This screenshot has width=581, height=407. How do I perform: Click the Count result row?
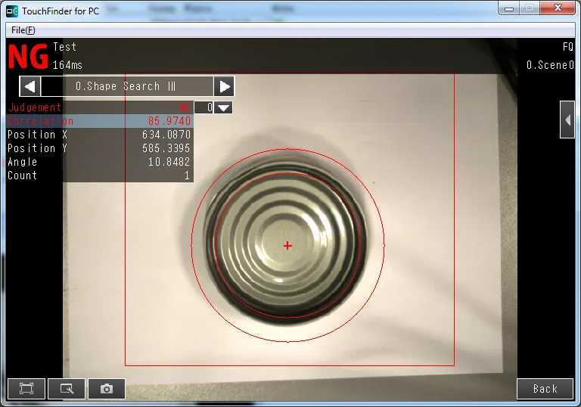pyautogui.click(x=99, y=176)
